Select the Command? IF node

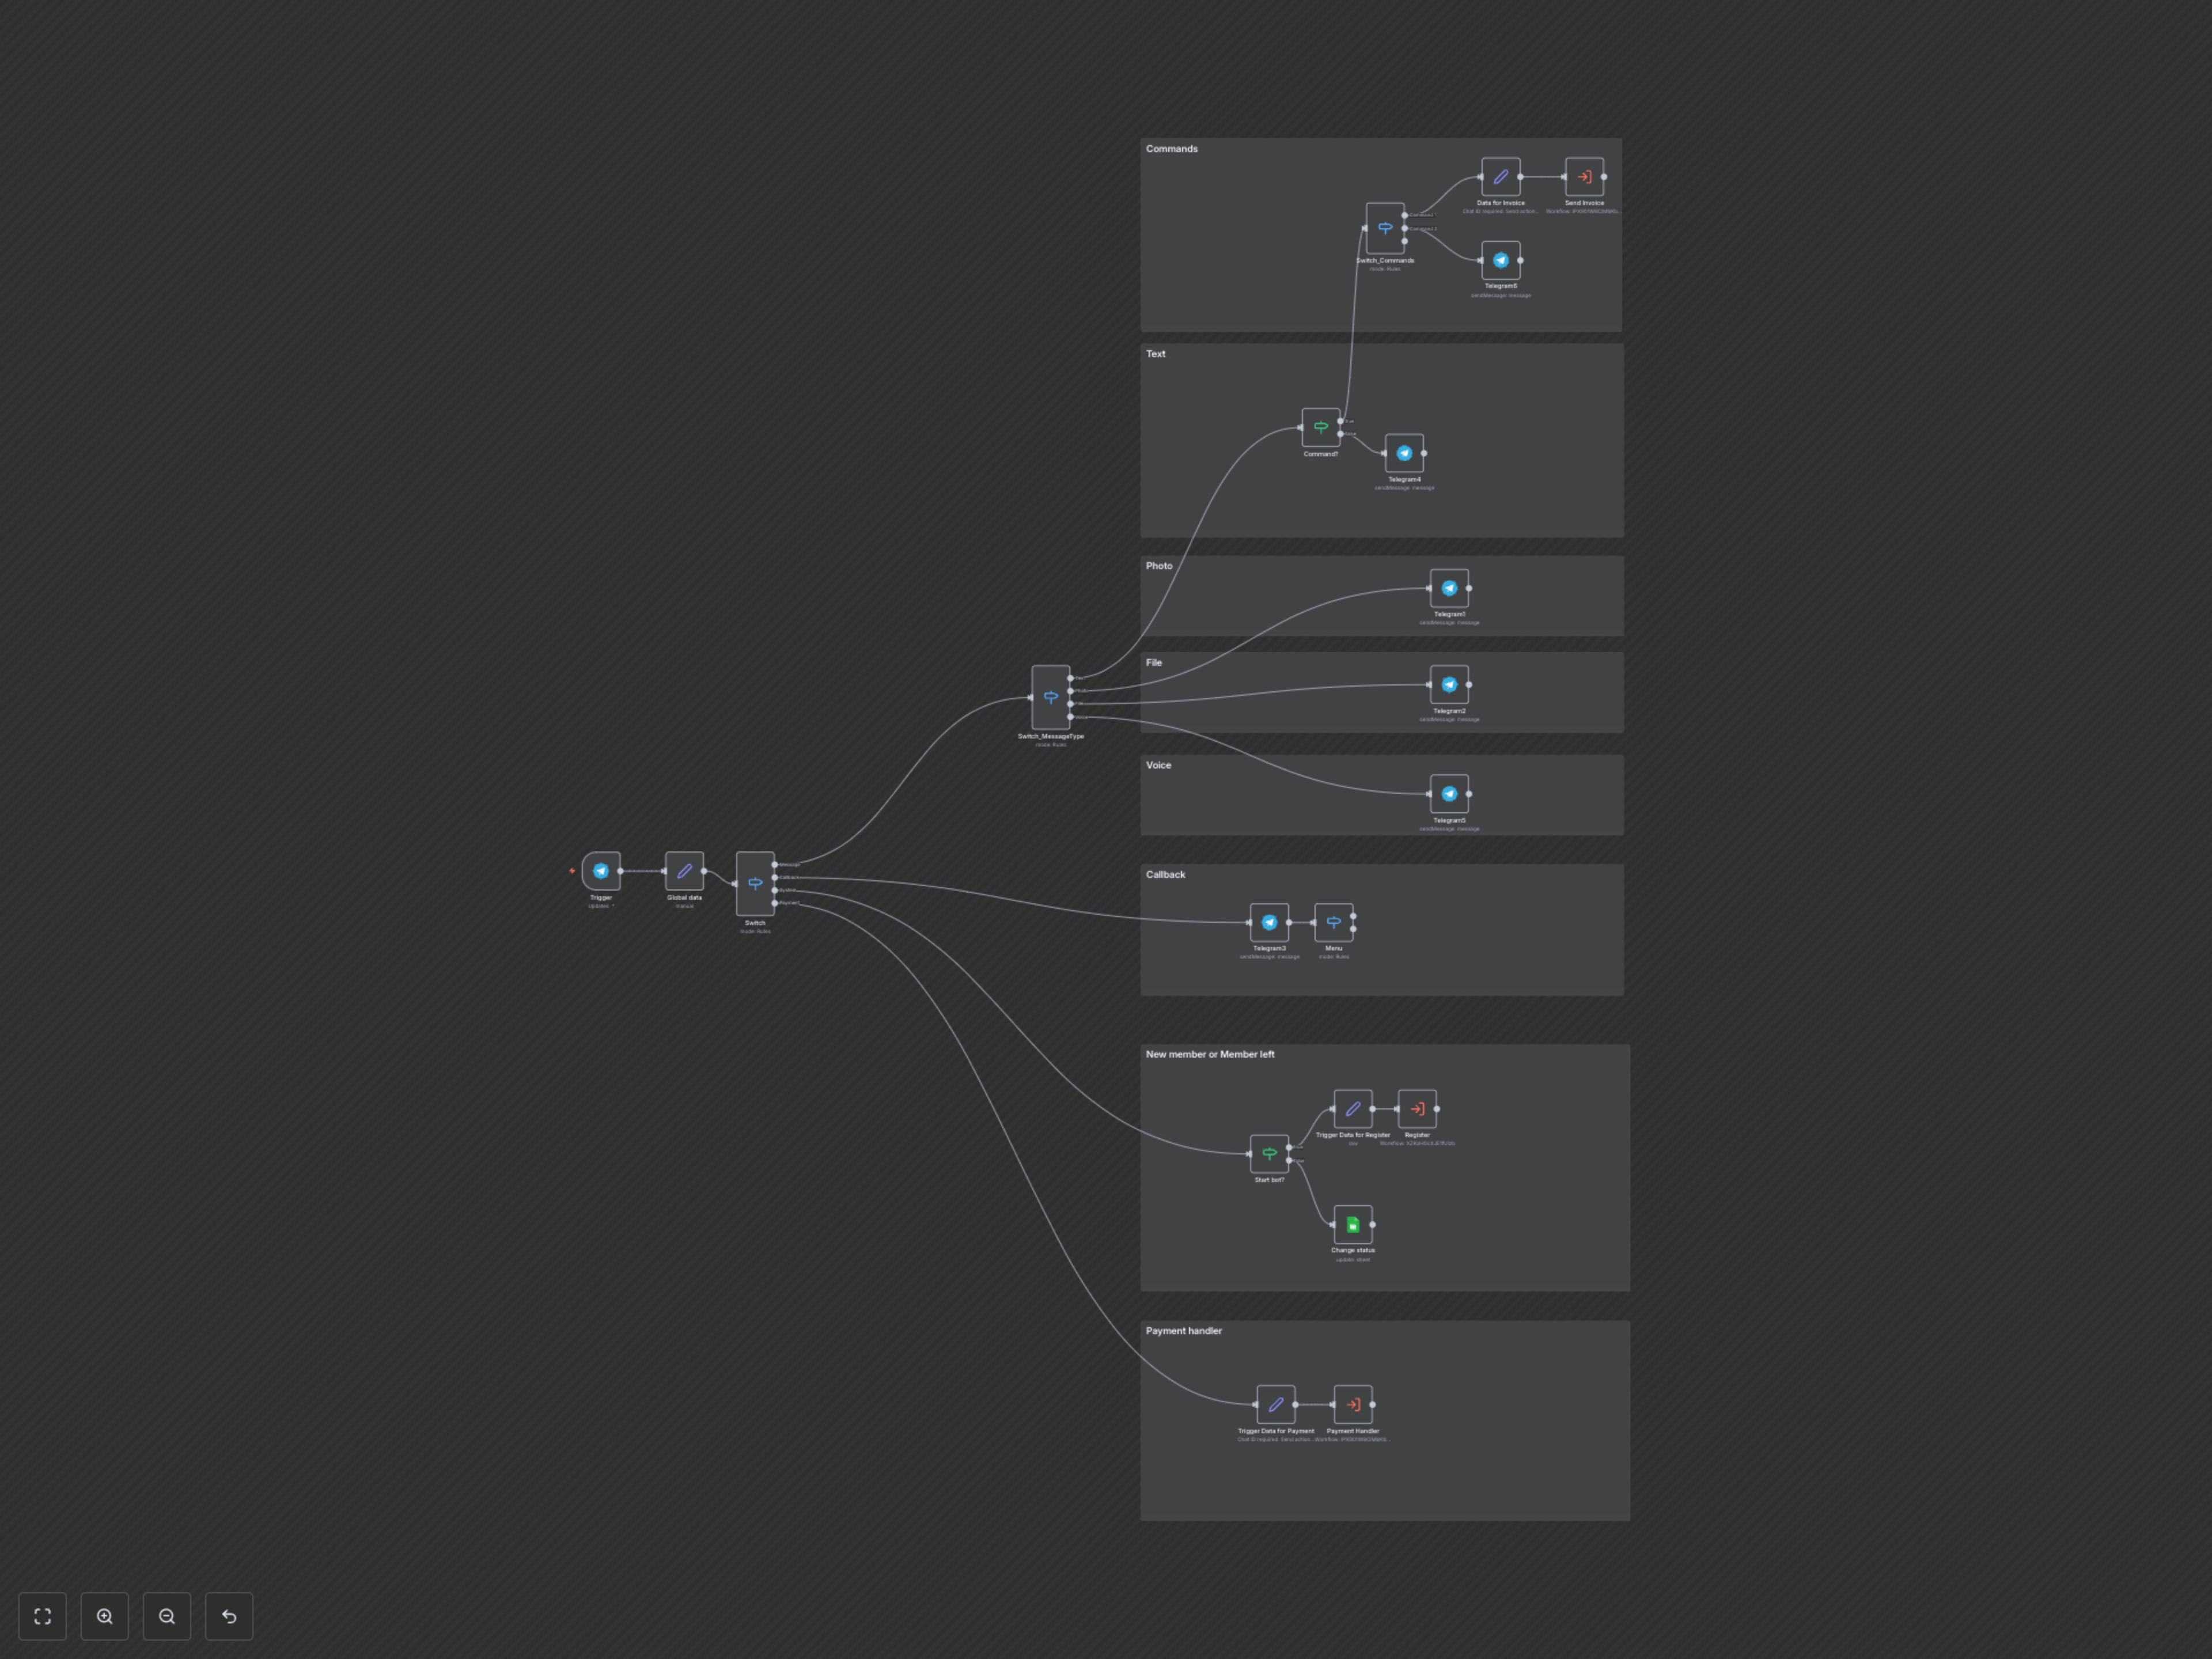1320,427
